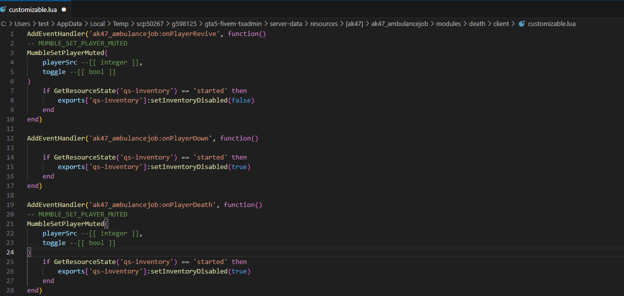Open the g598125 breadcrumb folder
This screenshot has height=296, width=624.
click(184, 23)
